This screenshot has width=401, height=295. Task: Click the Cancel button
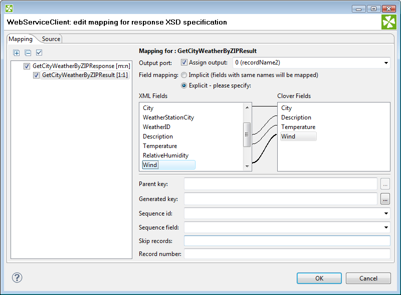tap(368, 278)
